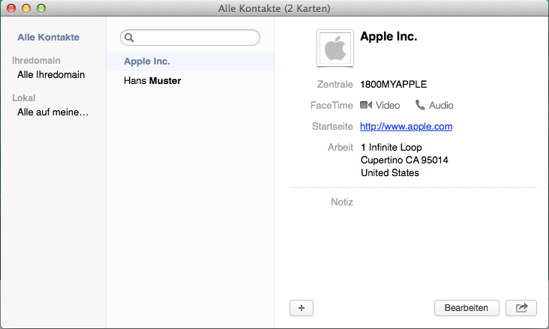Click the FaceTime Video camera icon
549x329 pixels.
coord(366,105)
